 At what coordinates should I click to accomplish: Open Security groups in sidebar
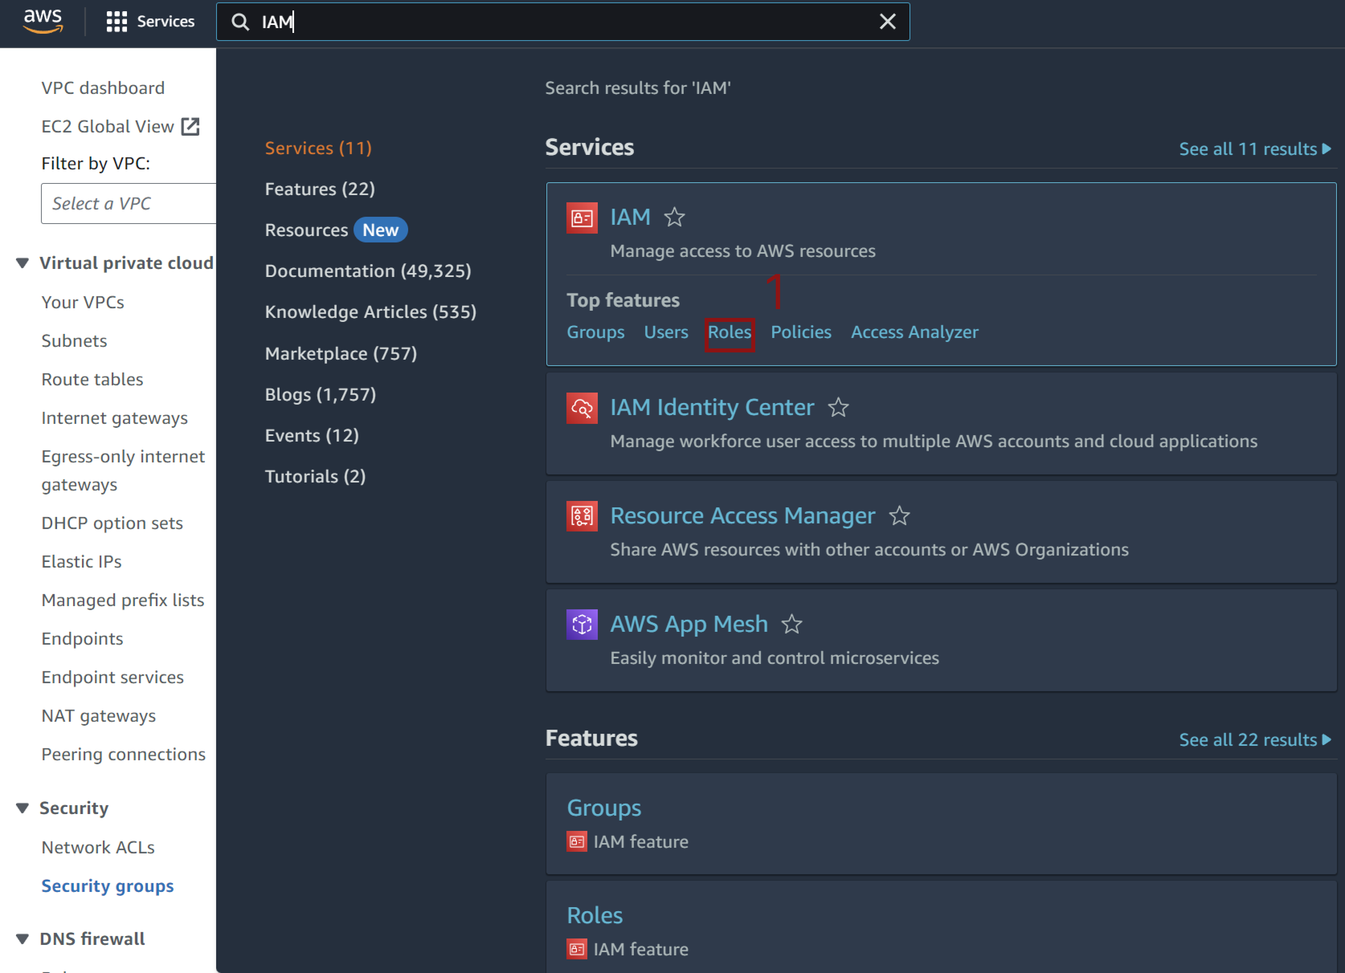pos(107,886)
